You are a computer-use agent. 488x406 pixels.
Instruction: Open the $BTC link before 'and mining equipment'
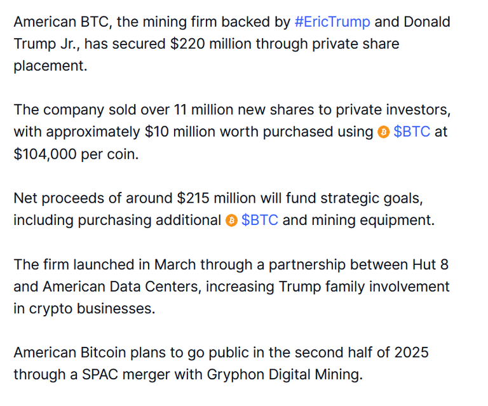coord(259,220)
